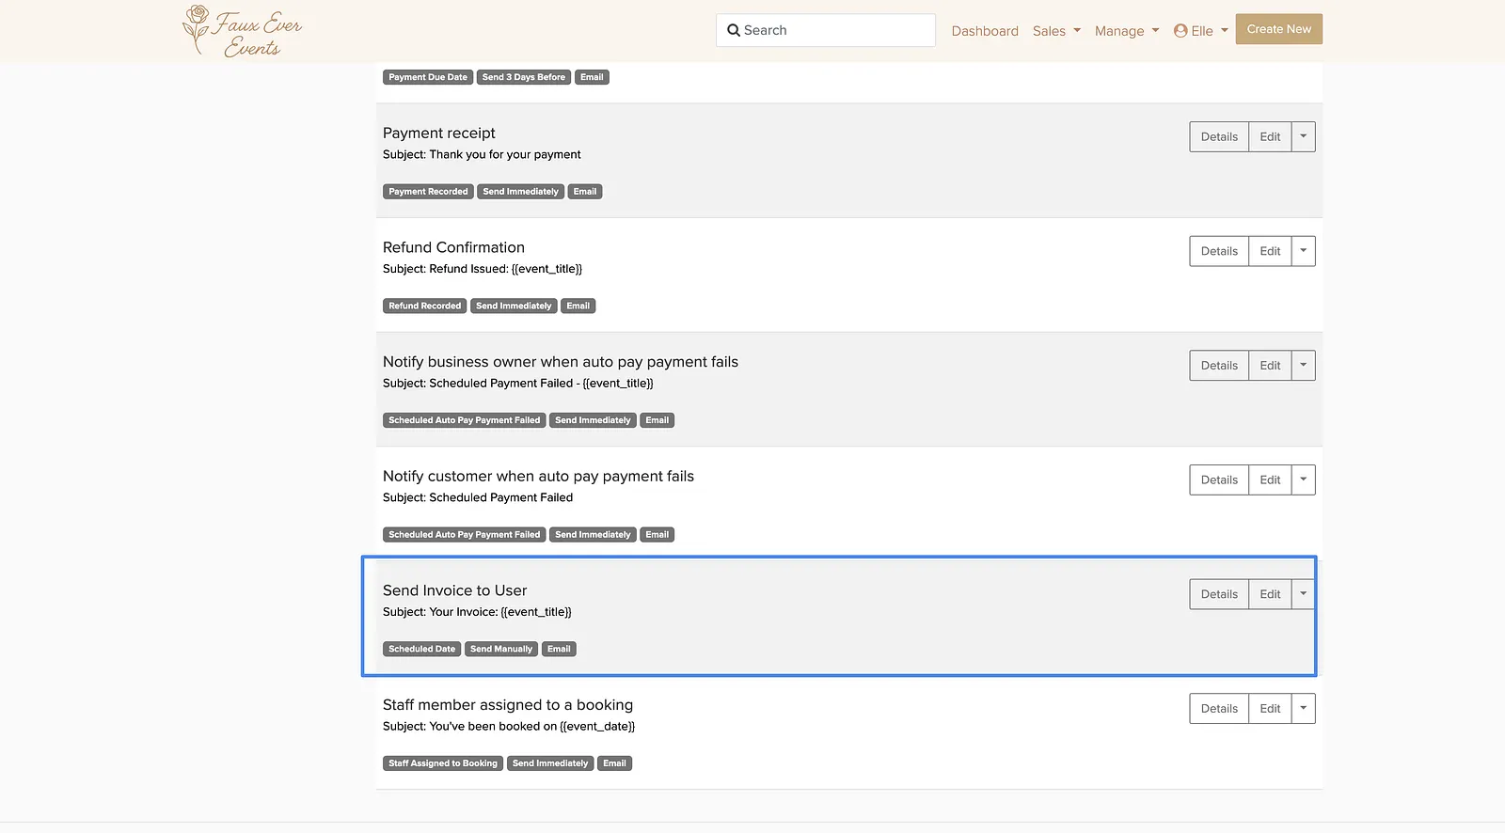Screen dimensions: 1505x833
Task: Click Notify customer when auto pay fails title
Action: [538, 477]
